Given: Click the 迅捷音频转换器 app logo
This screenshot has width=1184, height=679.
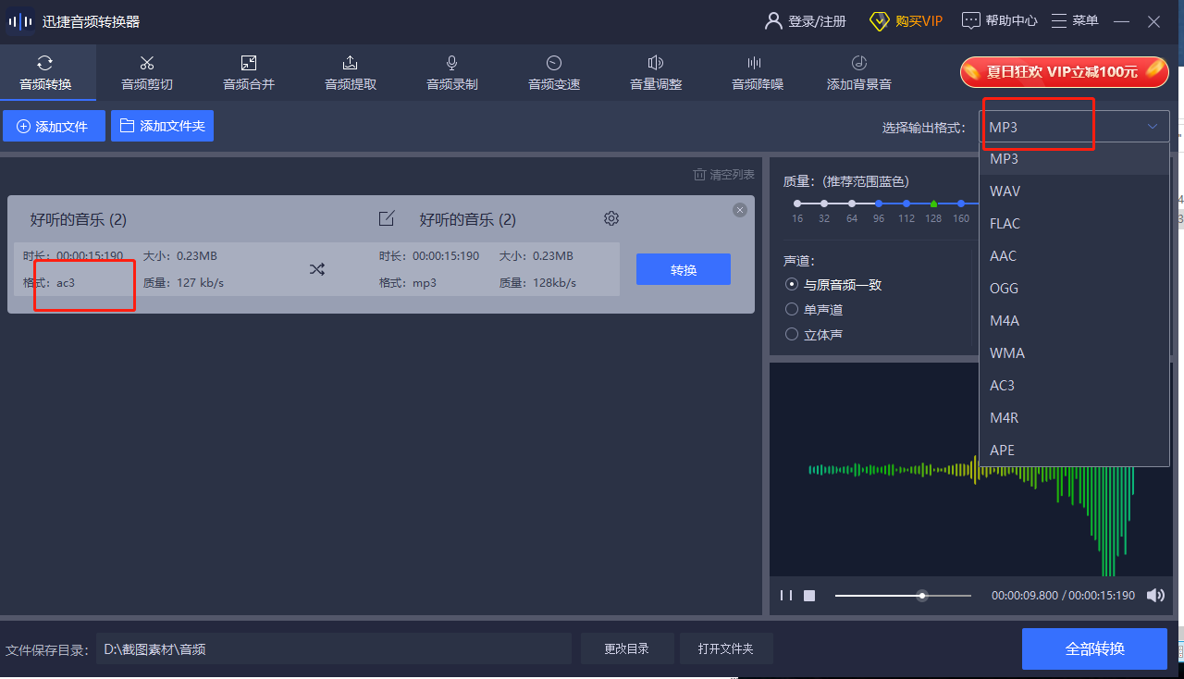Looking at the screenshot, I should [x=20, y=21].
